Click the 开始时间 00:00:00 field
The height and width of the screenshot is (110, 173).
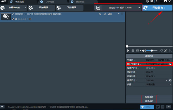pos(158,72)
